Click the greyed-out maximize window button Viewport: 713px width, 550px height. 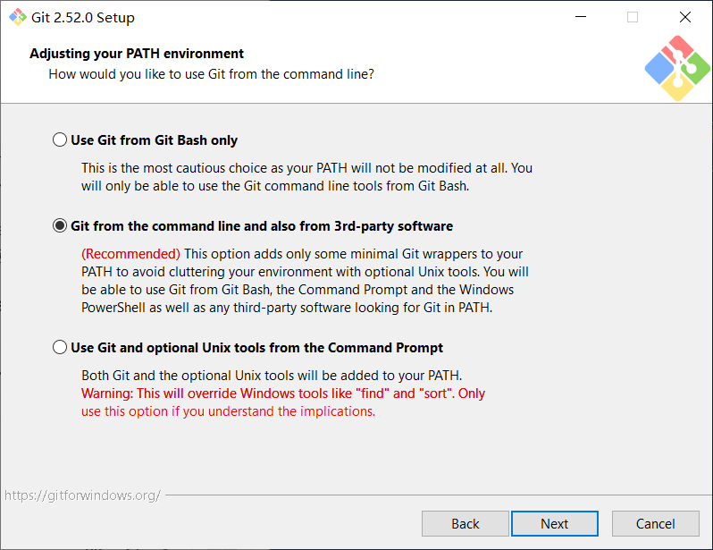tap(633, 17)
